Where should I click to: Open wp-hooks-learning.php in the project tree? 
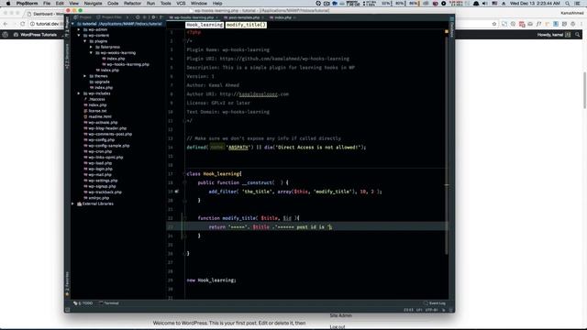click(x=127, y=64)
